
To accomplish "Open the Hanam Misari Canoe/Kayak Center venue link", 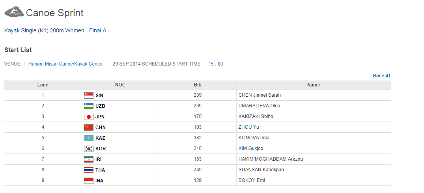I will point(65,64).
